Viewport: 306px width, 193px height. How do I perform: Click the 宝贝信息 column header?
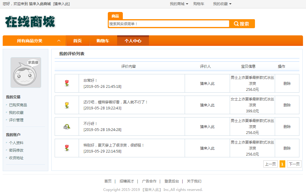[x=248, y=67]
